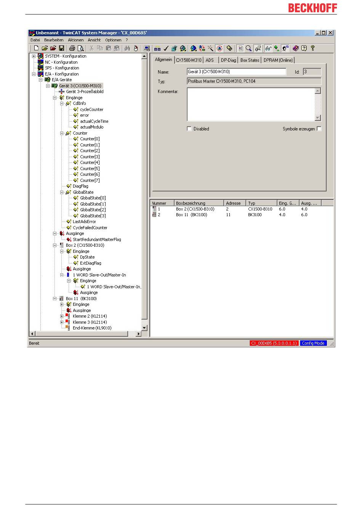This screenshot has height=522, width=362.
Task: Open the Bearbeiten menu
Action: pyautogui.click(x=54, y=40)
